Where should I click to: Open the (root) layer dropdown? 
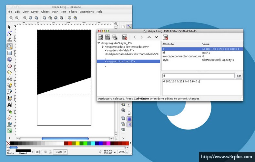pyautogui.click(x=60, y=152)
